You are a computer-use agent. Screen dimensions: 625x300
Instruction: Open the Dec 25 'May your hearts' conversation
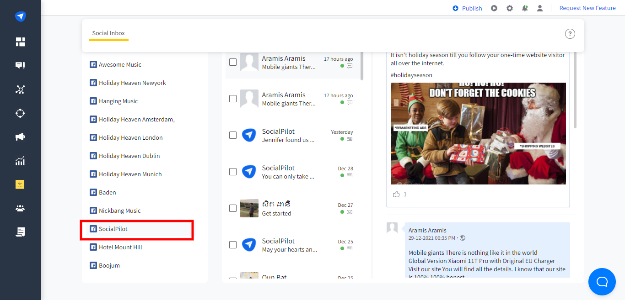point(293,245)
